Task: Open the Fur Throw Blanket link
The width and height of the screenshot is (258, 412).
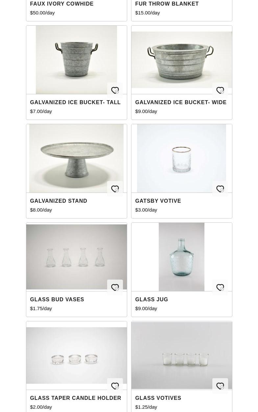Action: pos(167,4)
